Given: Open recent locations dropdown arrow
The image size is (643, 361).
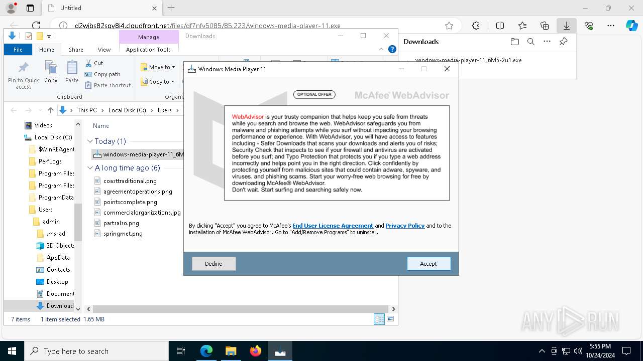Looking at the screenshot, I should pyautogui.click(x=41, y=110).
